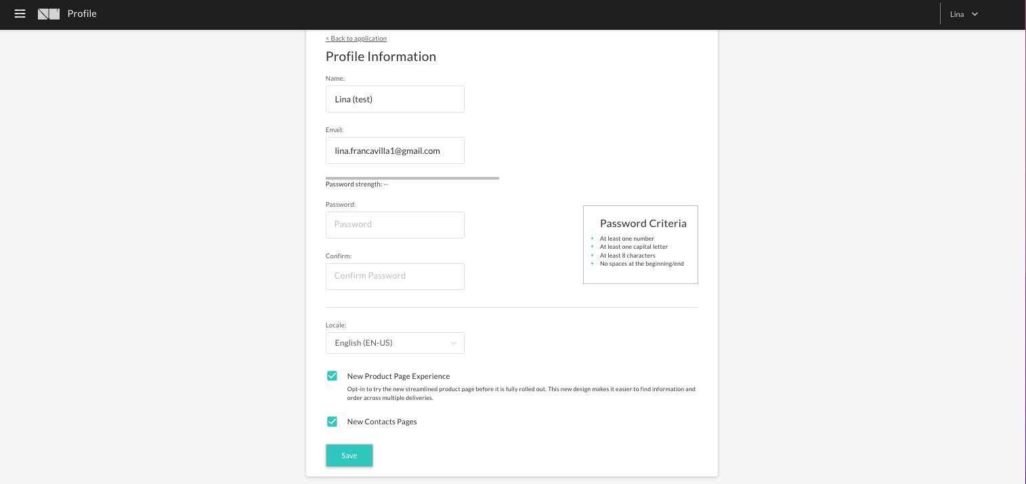Click the Password Criteria box heading

point(643,224)
